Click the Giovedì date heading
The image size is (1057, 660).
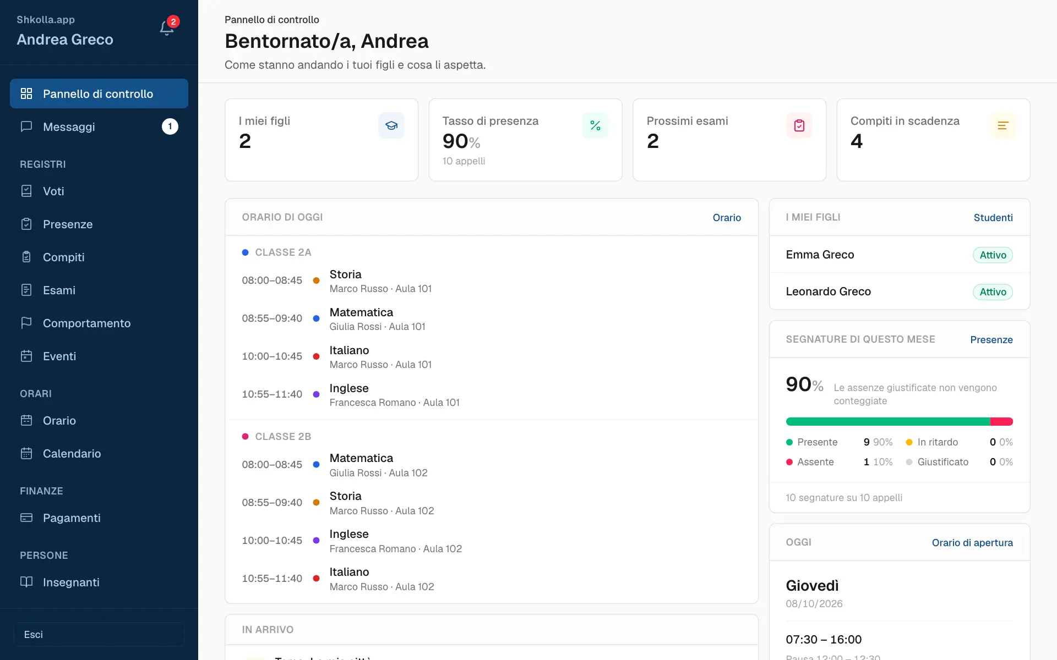pos(812,585)
